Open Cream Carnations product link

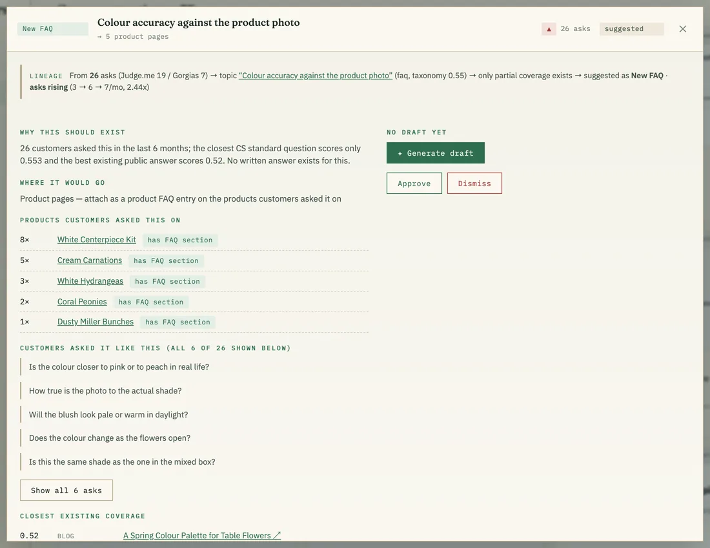[x=90, y=260]
